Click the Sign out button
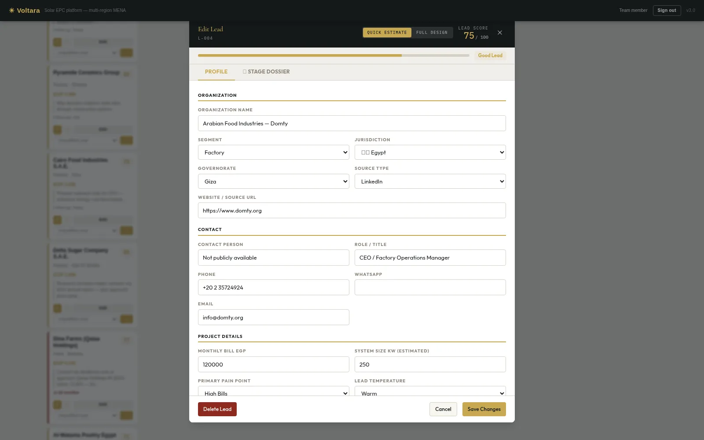Image resolution: width=704 pixels, height=440 pixels. [667, 11]
